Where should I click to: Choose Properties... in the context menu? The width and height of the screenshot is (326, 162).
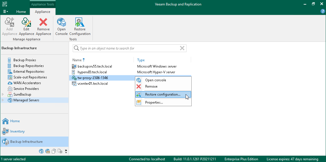tap(163, 102)
